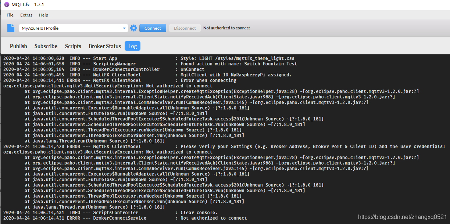Click final log line 'BrokerConnectService'
The height and width of the screenshot is (224, 450).
[x=125, y=218]
